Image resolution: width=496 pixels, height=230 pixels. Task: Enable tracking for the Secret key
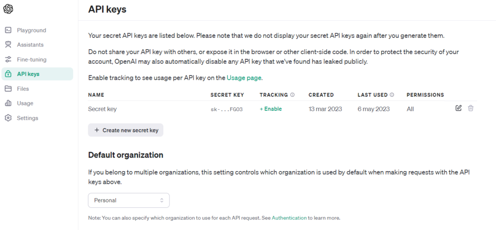271,109
